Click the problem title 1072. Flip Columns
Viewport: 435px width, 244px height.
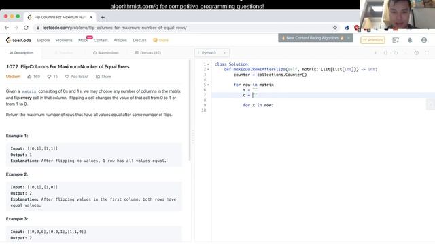click(x=68, y=66)
